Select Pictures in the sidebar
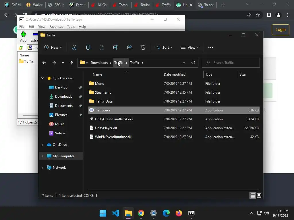The width and height of the screenshot is (294, 220). 61,115
